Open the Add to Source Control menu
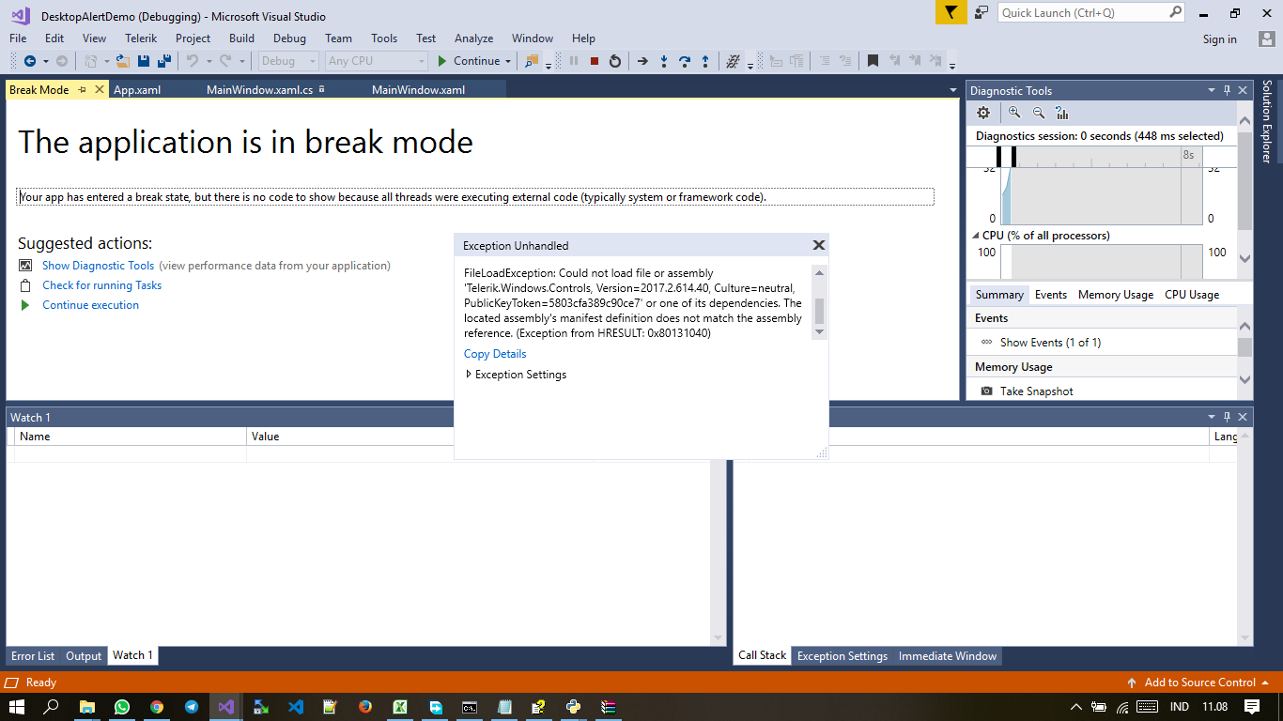1283x721 pixels. (1198, 683)
